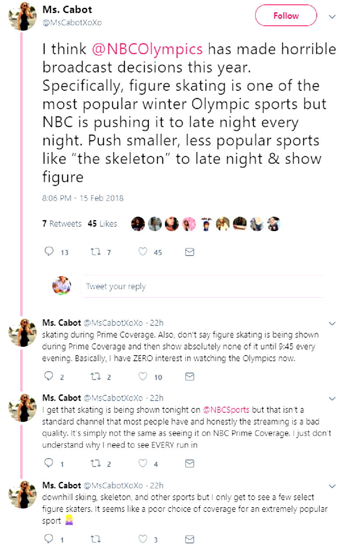View the 7 Retweets list
349x553 pixels.
[62, 224]
